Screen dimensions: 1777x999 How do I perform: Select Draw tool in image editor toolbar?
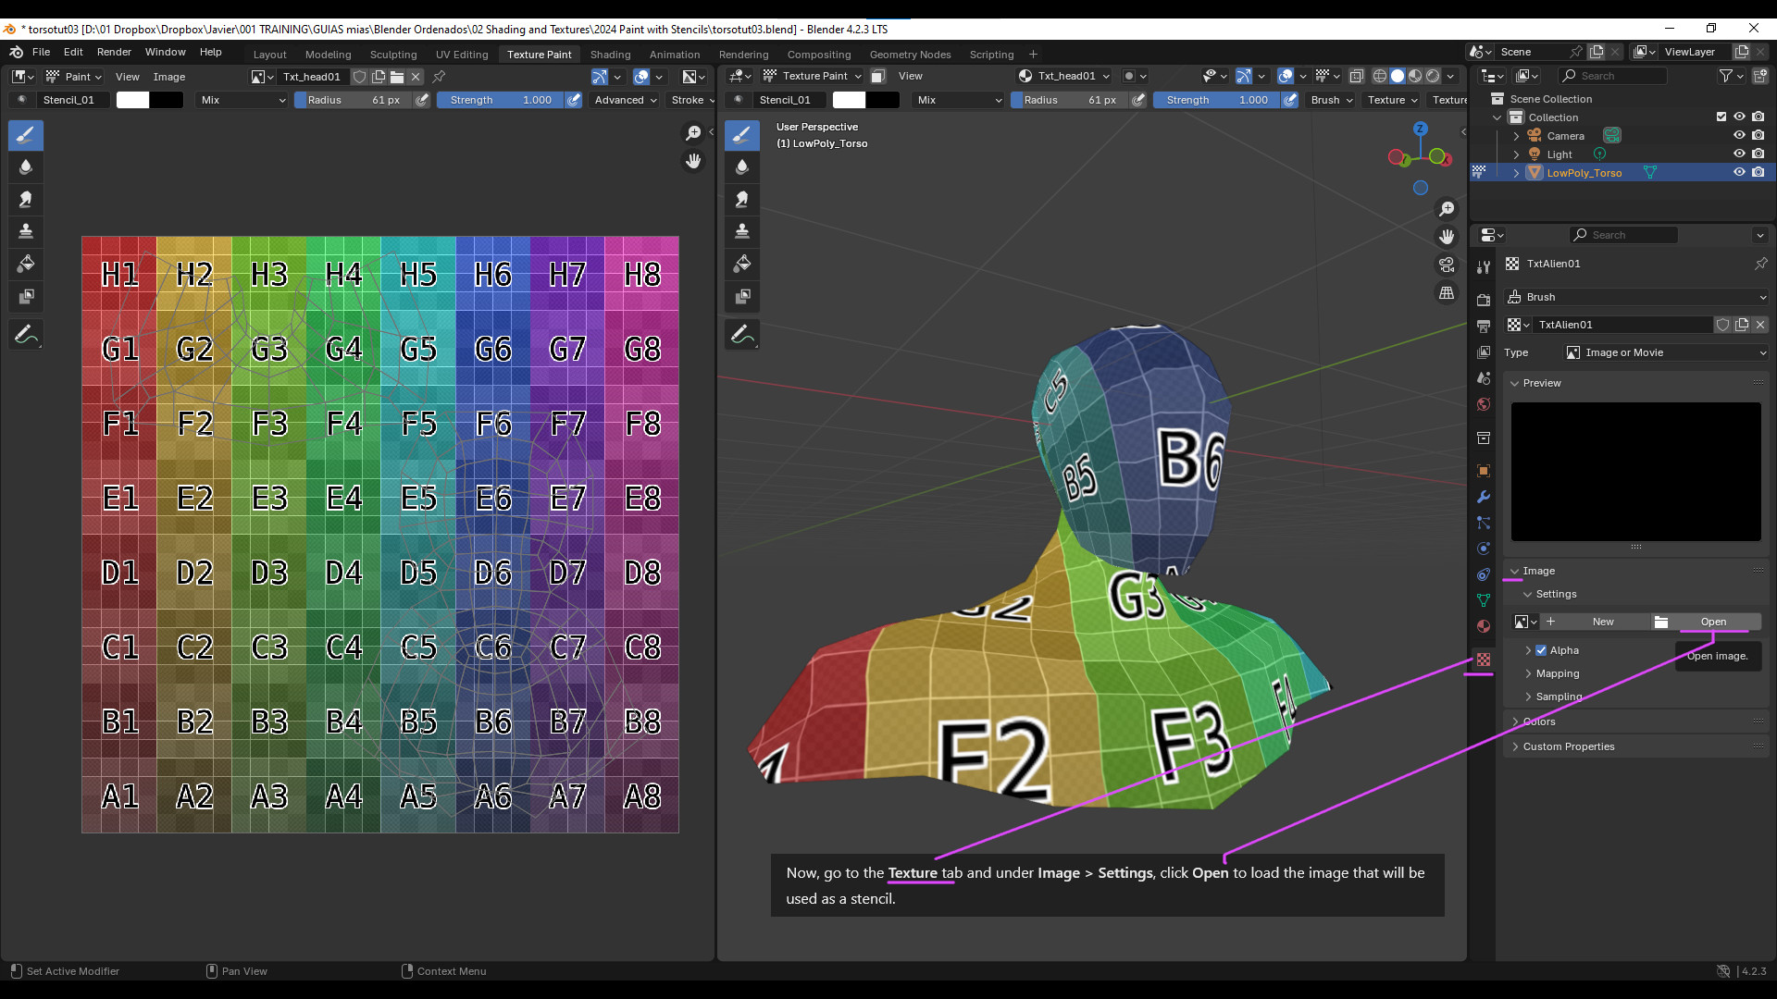click(26, 136)
